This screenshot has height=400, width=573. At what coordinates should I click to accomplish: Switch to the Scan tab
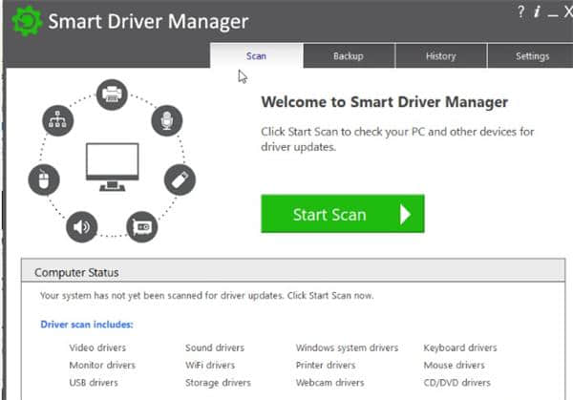click(256, 56)
